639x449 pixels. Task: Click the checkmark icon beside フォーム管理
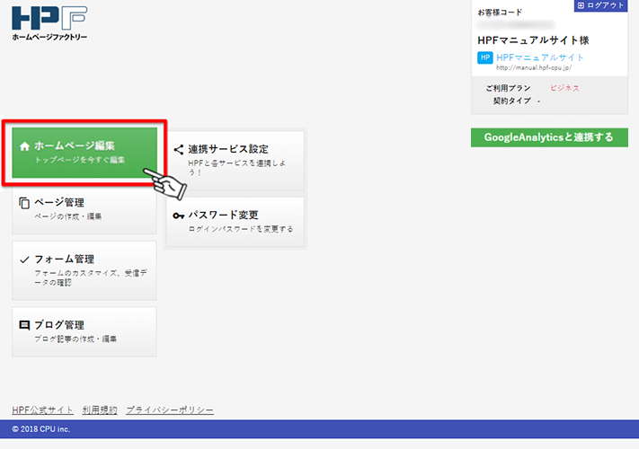pos(24,260)
